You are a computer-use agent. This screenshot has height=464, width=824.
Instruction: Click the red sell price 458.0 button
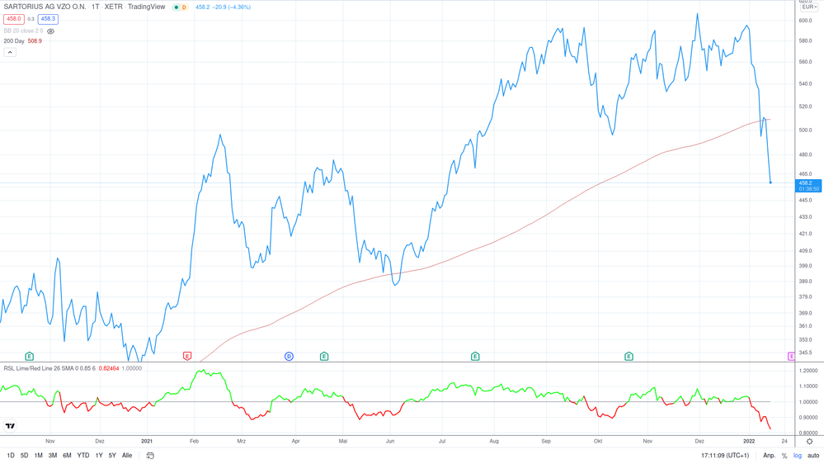click(14, 19)
